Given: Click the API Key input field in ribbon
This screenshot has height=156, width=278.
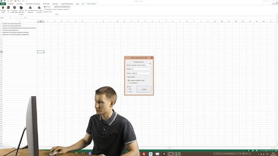Looking at the screenshot, I should click(x=62, y=7).
